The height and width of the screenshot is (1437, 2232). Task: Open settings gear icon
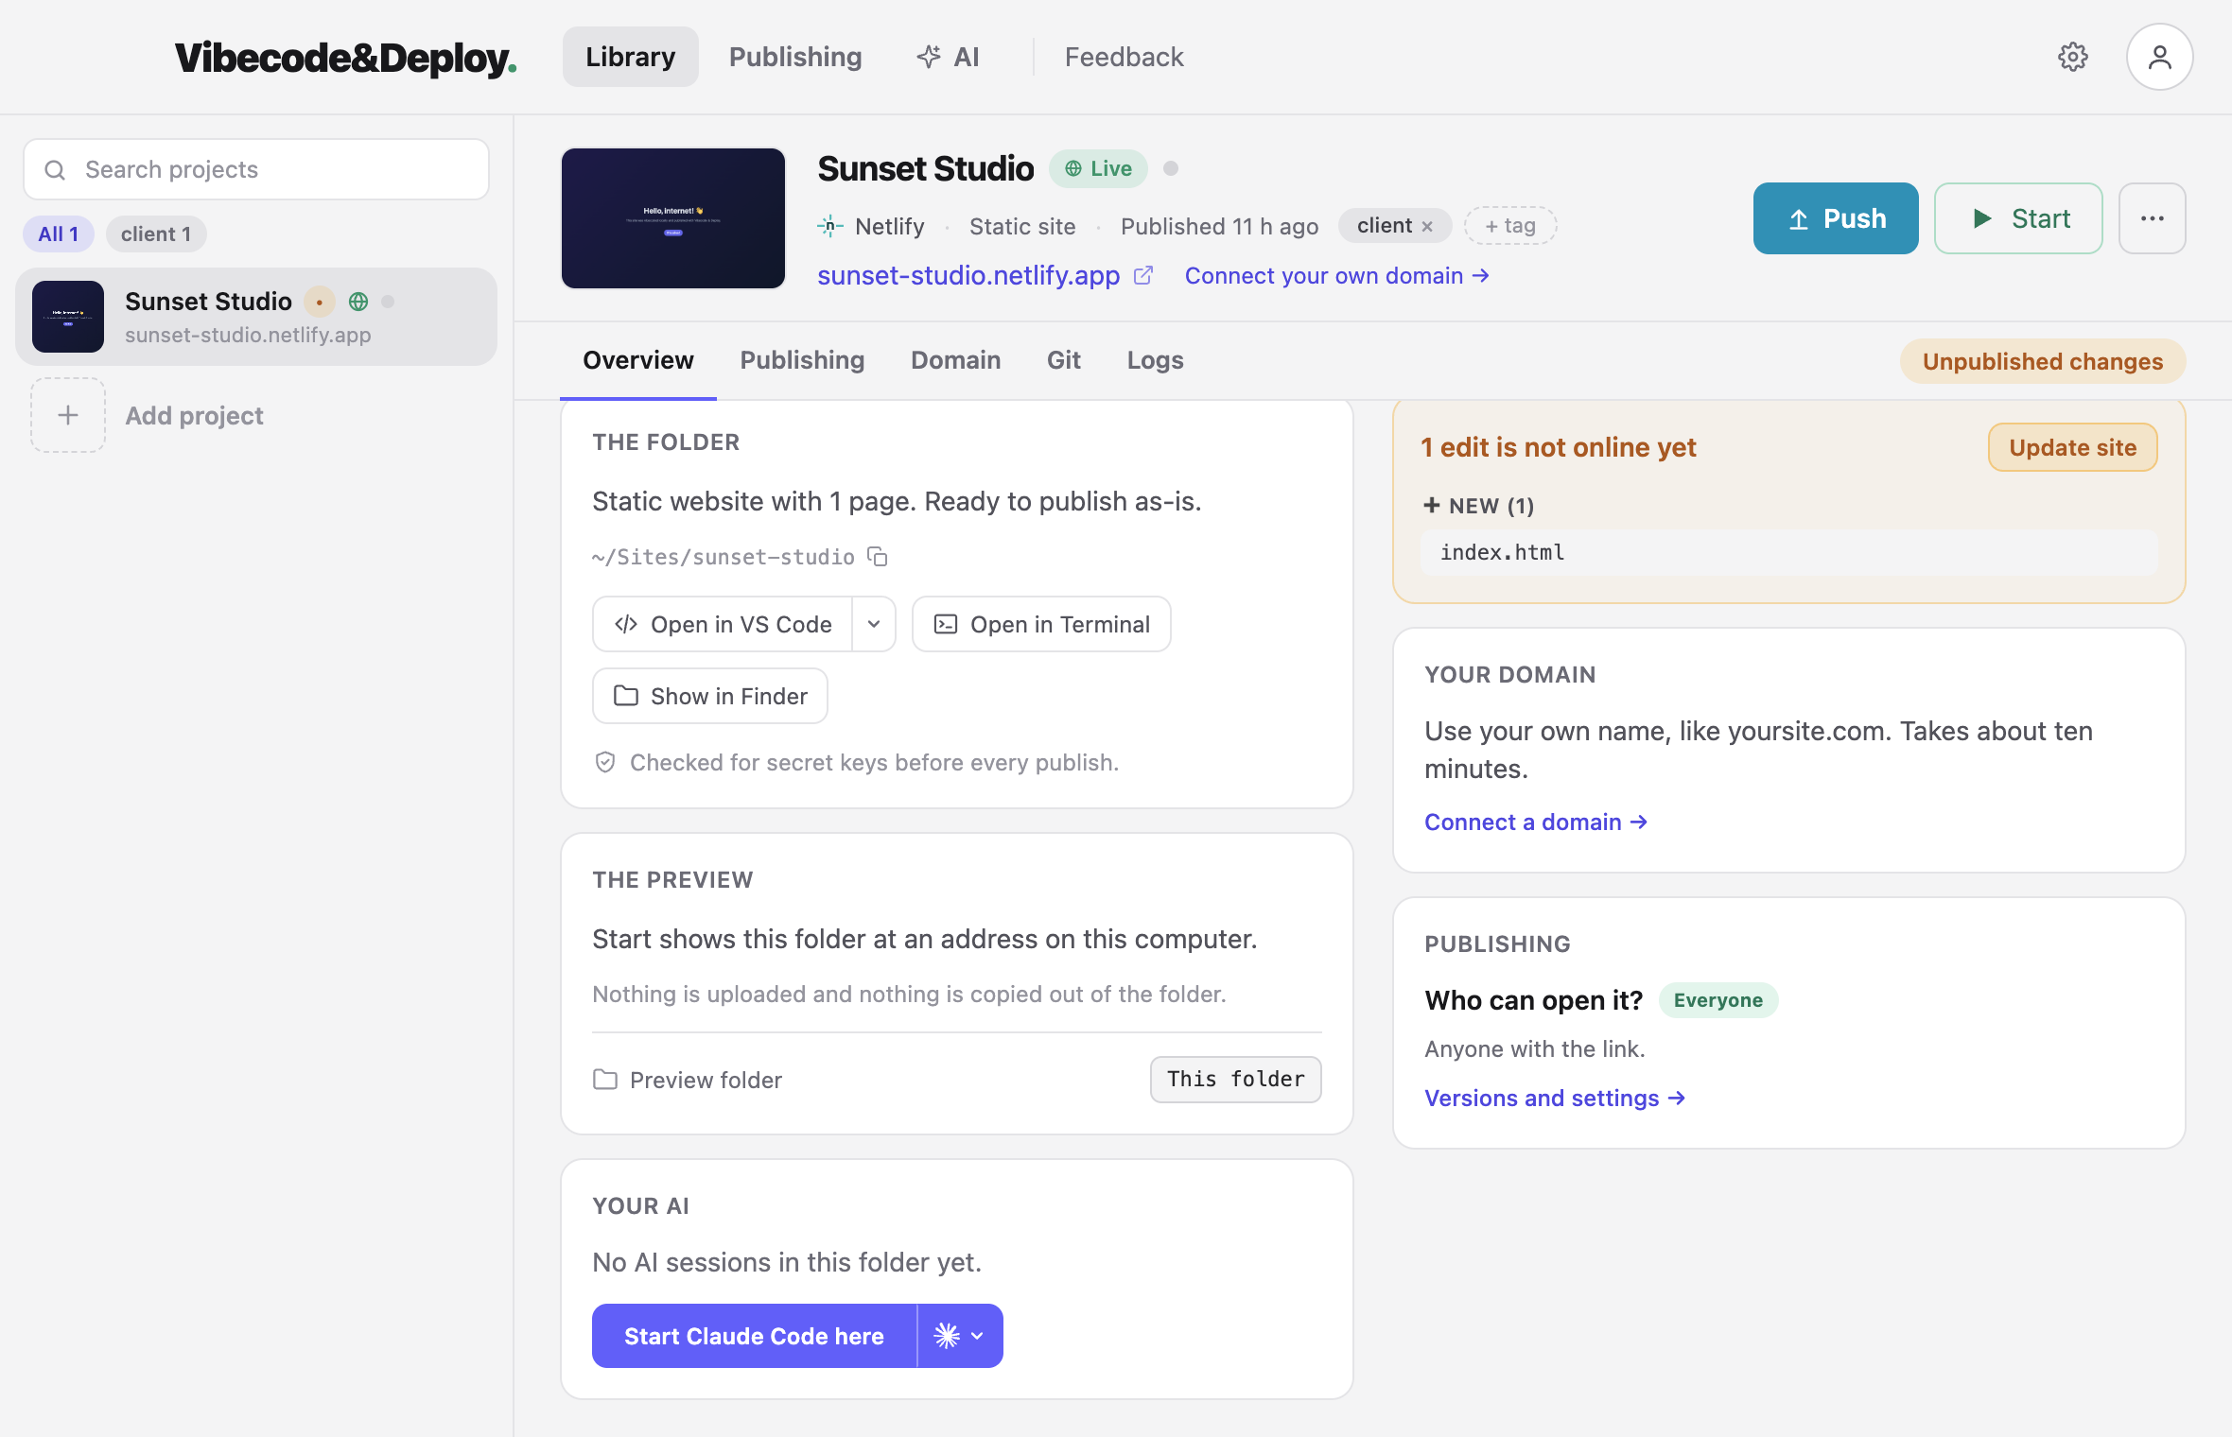(x=2072, y=57)
